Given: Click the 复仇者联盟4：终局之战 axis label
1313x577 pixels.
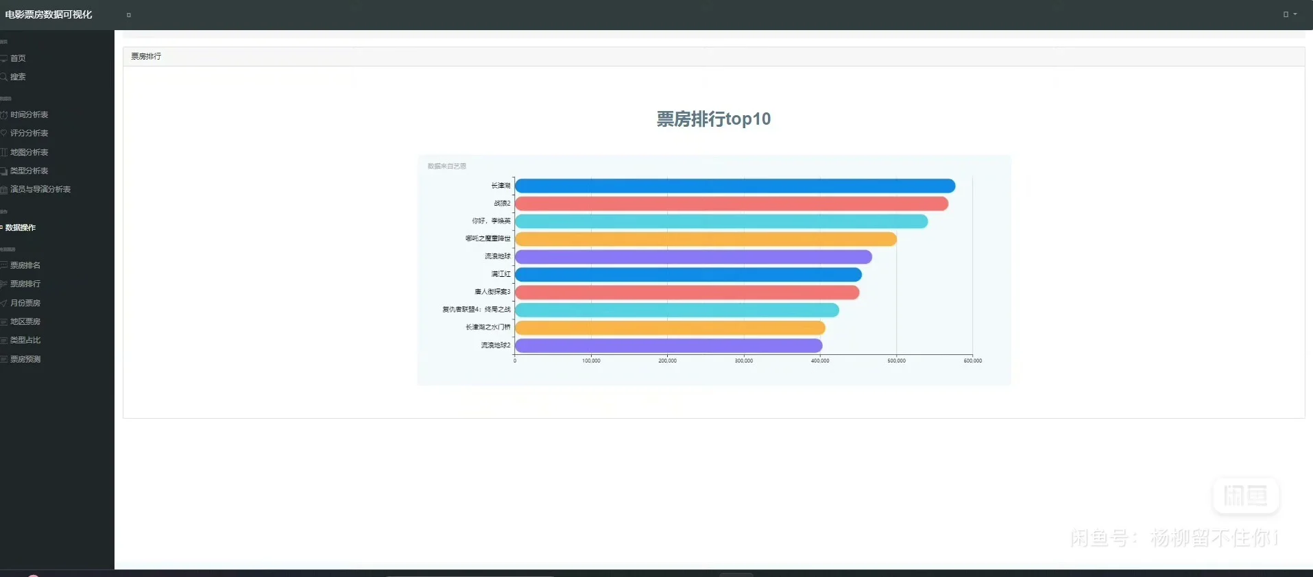Looking at the screenshot, I should [x=477, y=310].
